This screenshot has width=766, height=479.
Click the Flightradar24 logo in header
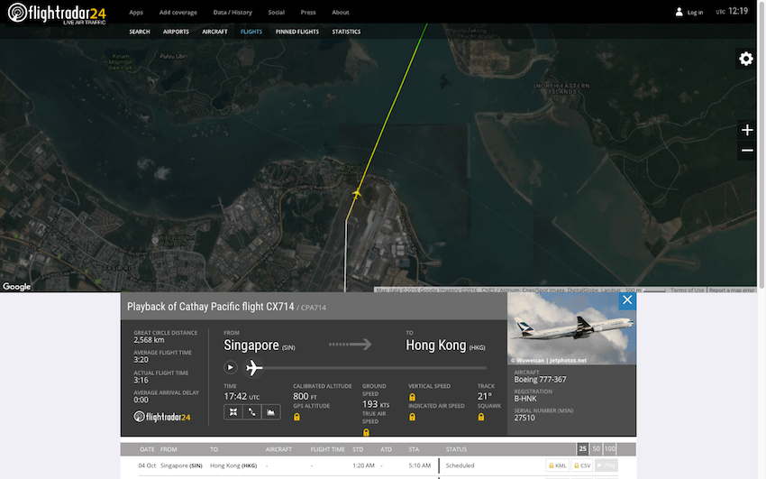tap(57, 14)
